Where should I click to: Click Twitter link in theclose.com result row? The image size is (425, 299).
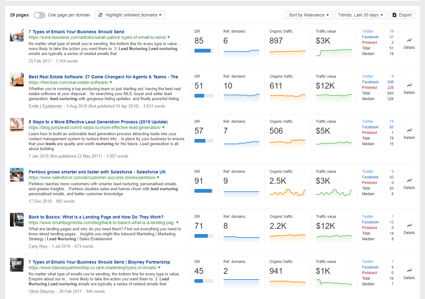point(368,76)
